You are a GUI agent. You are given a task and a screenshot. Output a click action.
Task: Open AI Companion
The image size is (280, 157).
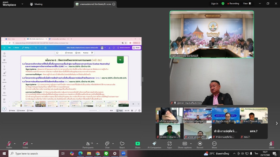click(x=154, y=144)
